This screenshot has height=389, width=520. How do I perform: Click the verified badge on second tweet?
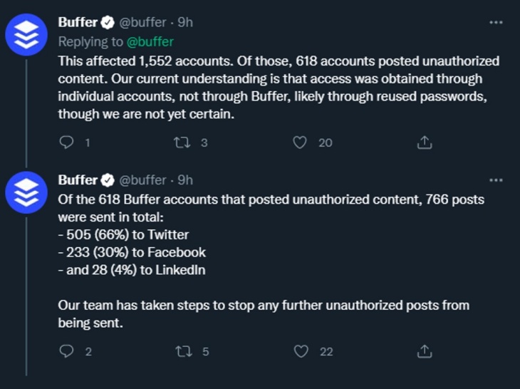point(107,180)
